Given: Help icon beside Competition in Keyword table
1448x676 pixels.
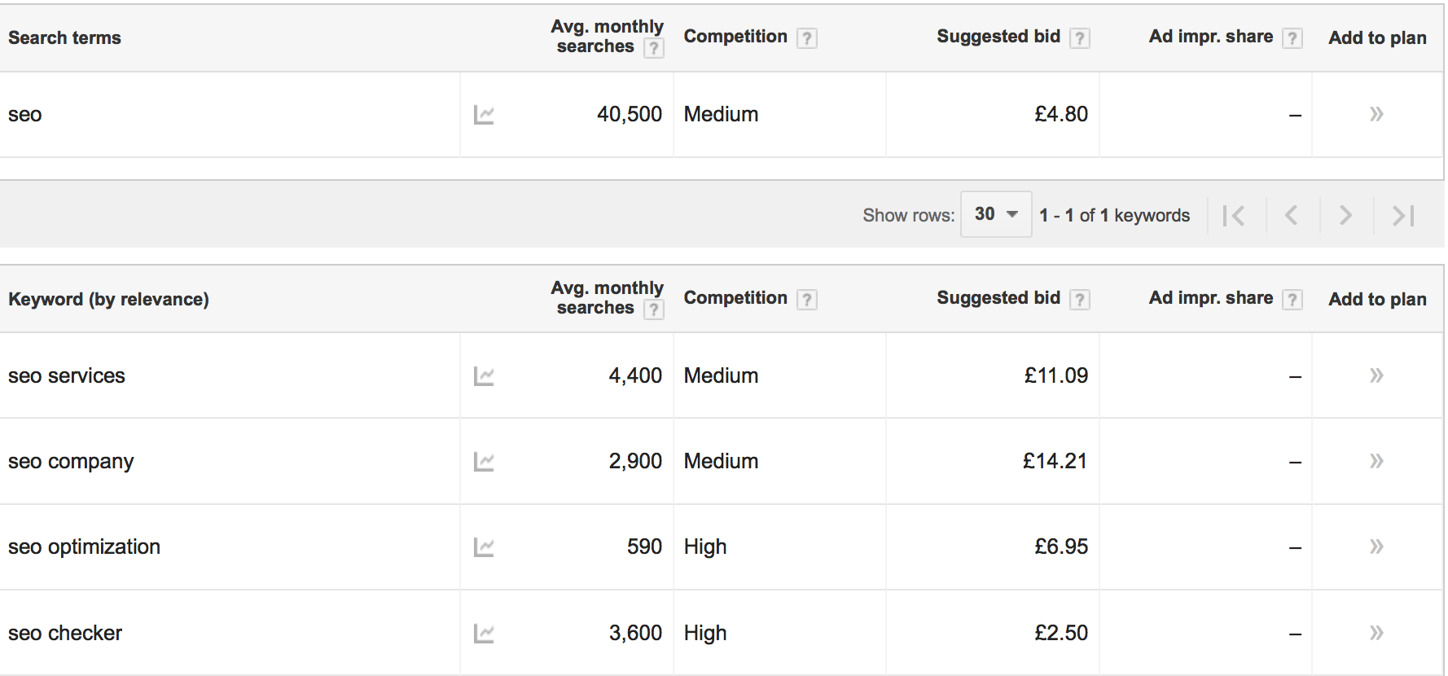Looking at the screenshot, I should click(806, 300).
